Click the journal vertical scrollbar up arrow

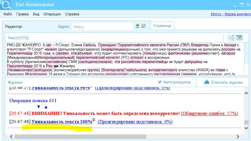click(x=246, y=93)
